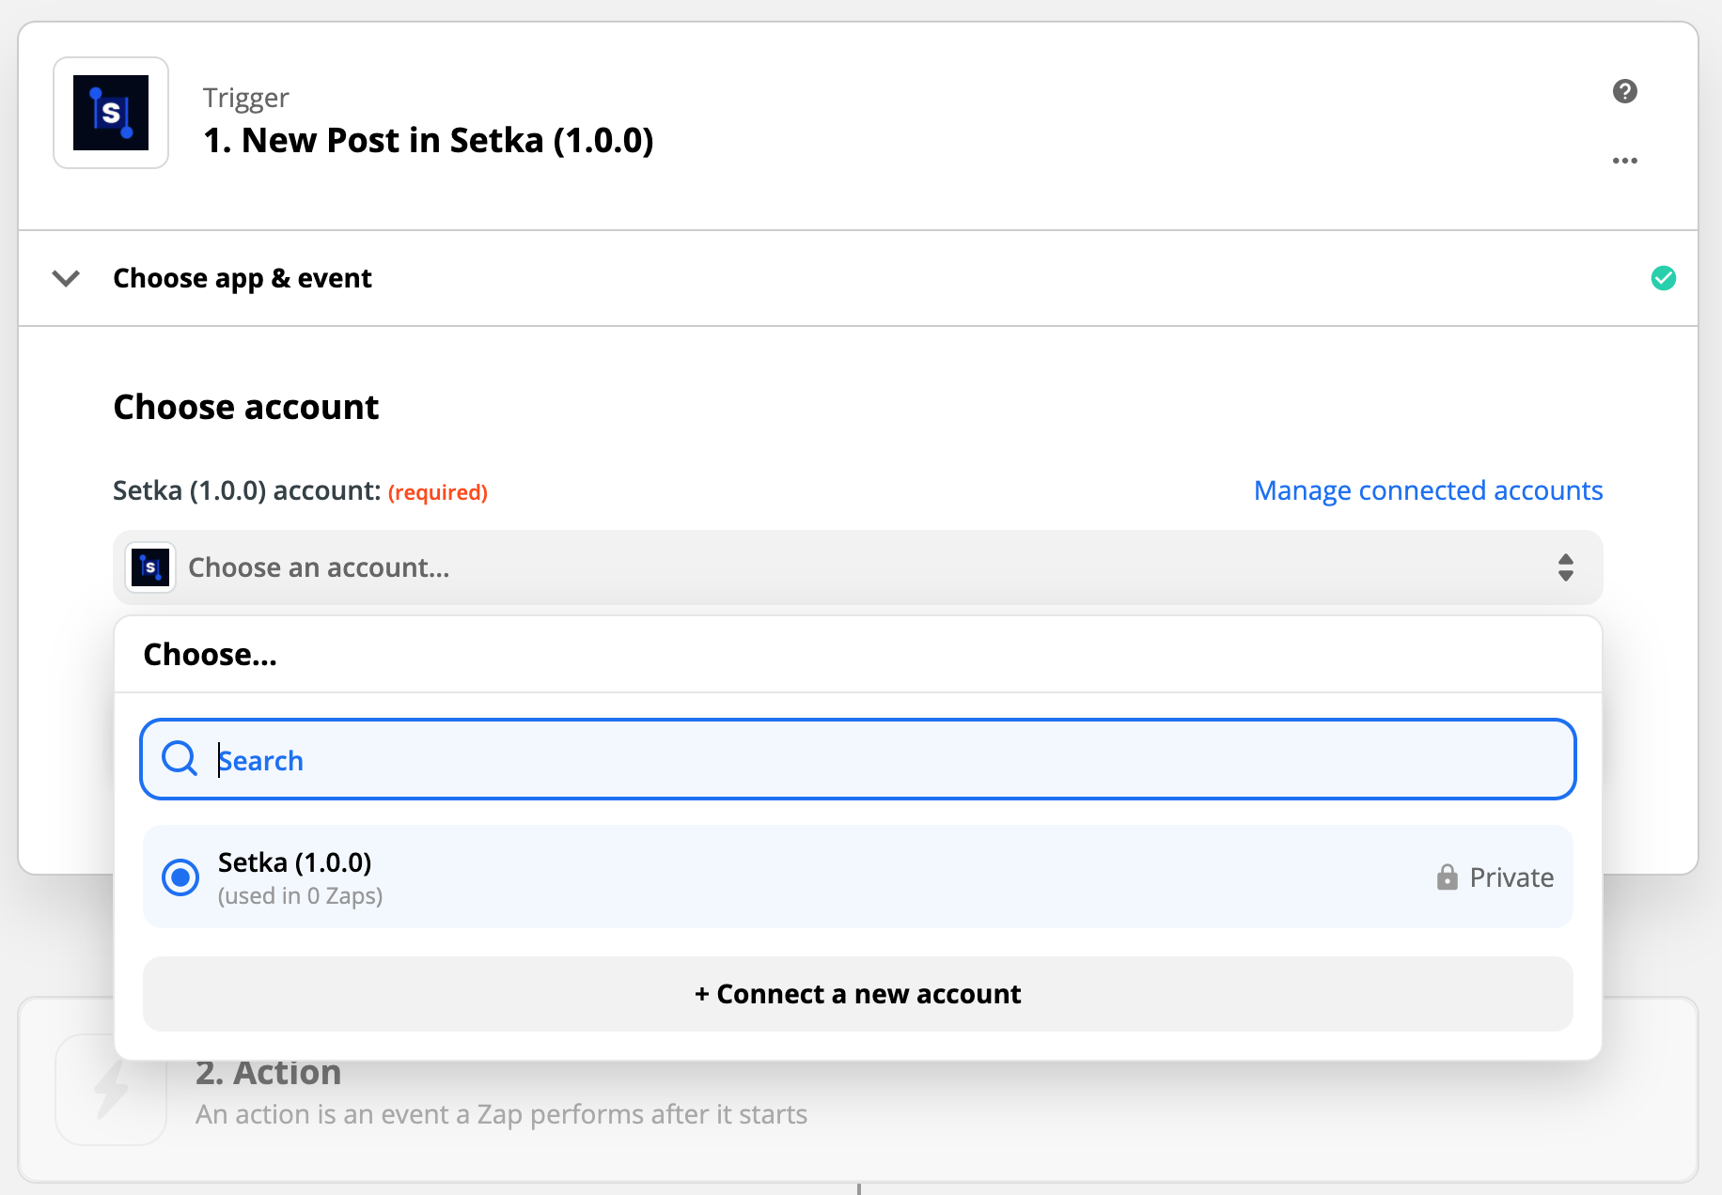The width and height of the screenshot is (1722, 1195).
Task: Click the 'Choose account' heading
Action: click(x=246, y=407)
